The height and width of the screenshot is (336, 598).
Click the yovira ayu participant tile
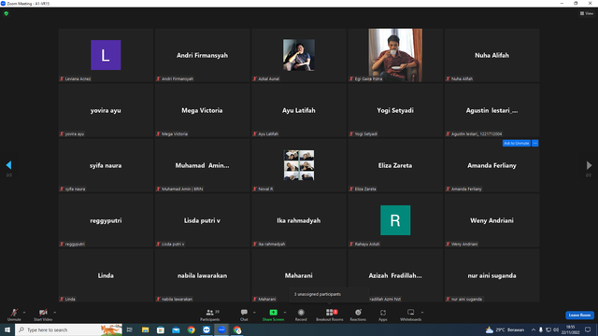point(106,110)
